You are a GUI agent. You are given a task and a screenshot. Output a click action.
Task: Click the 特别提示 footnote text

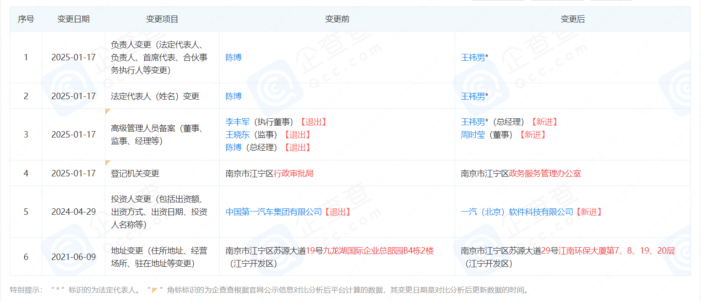point(269,290)
